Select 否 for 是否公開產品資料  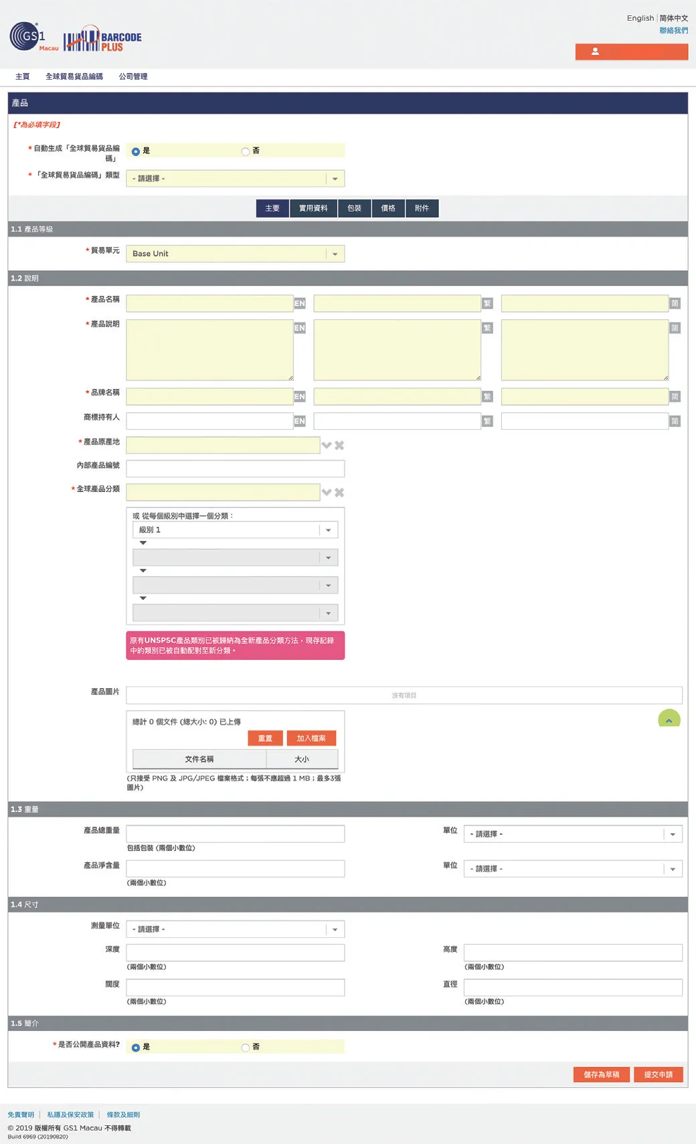click(246, 1048)
